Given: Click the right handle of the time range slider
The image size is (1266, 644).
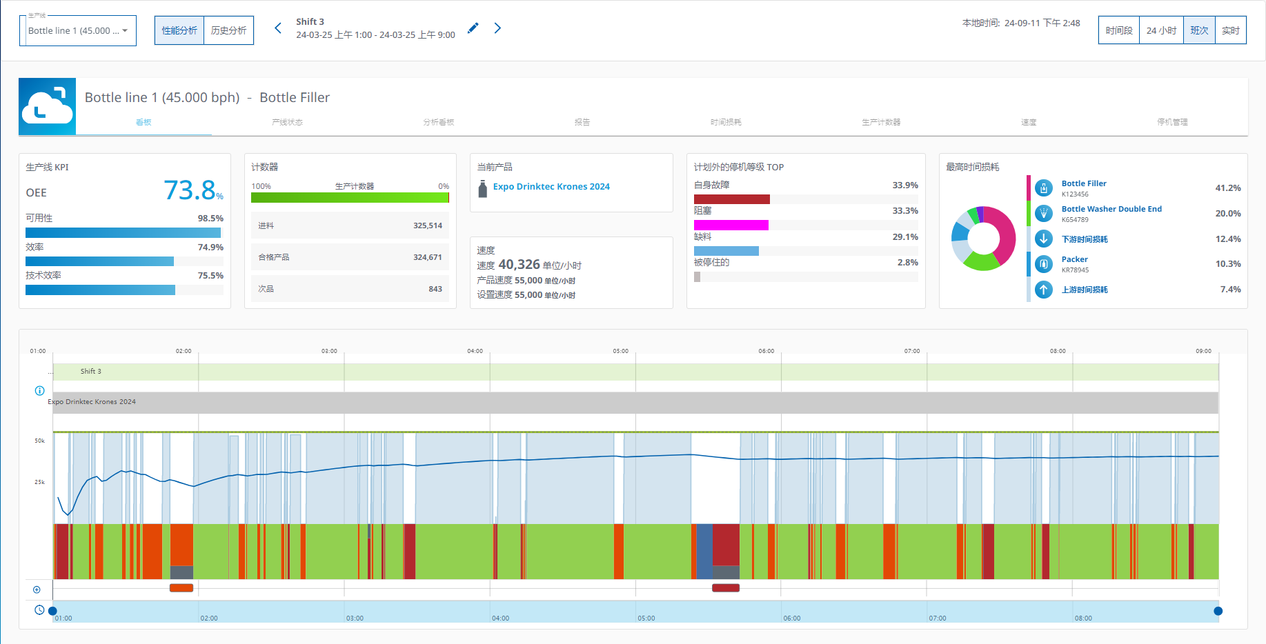Looking at the screenshot, I should [1218, 611].
